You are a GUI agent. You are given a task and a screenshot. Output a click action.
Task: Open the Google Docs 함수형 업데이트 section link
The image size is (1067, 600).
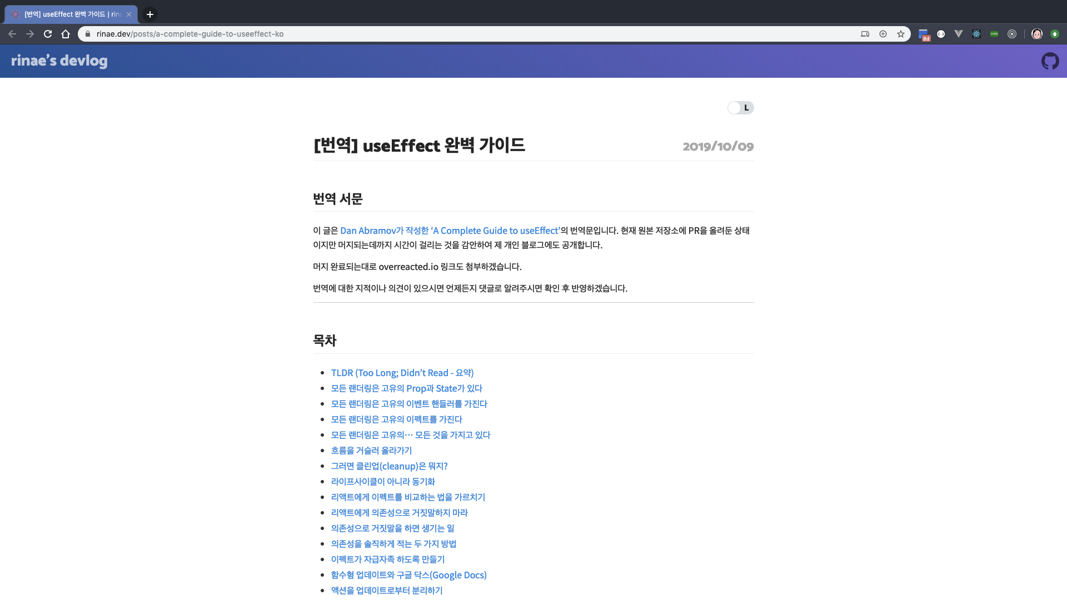coord(408,575)
